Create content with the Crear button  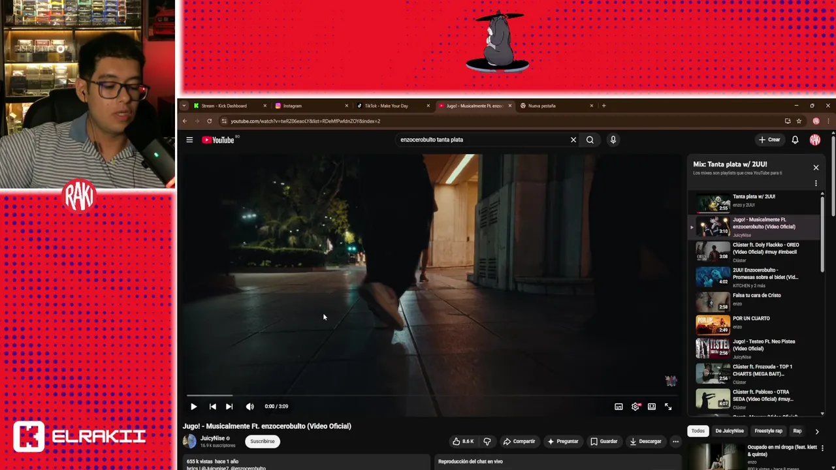point(769,140)
